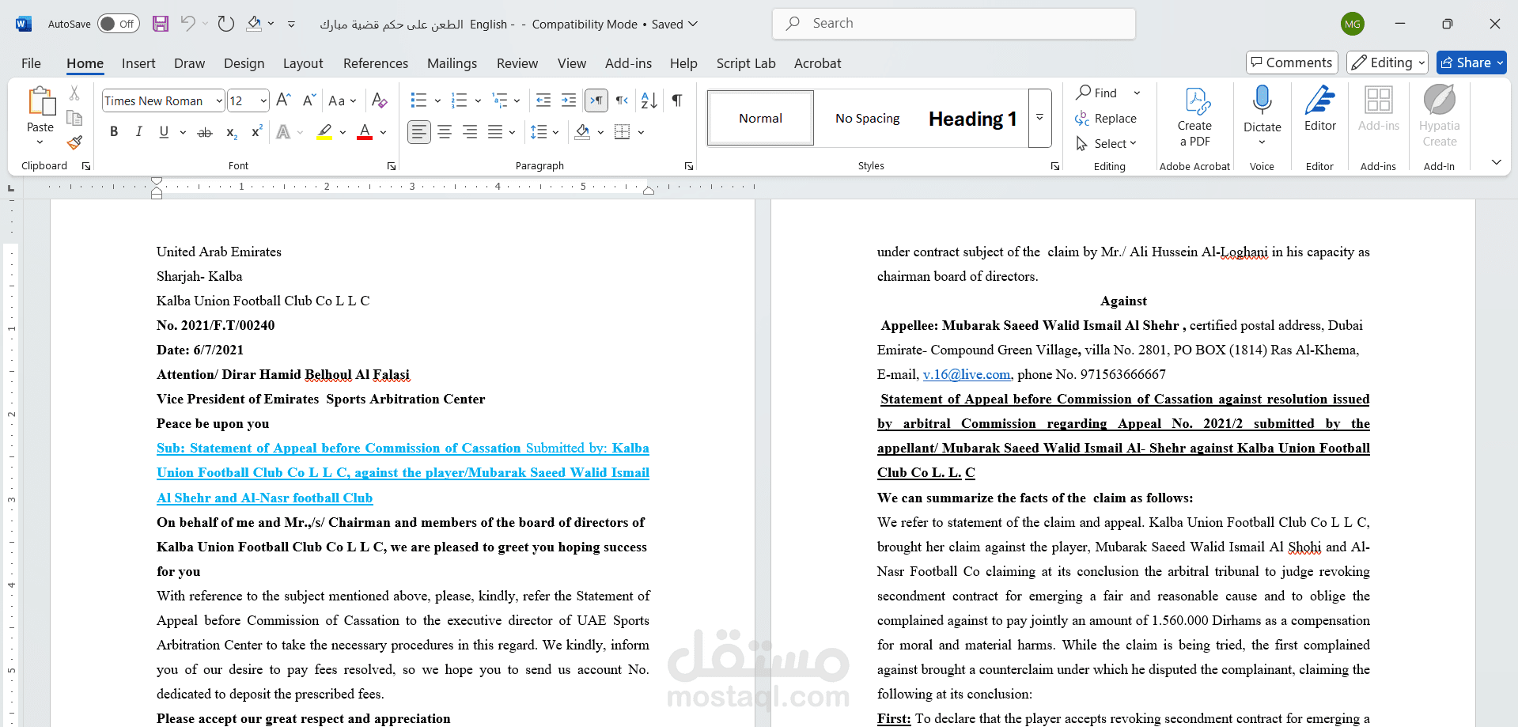Click the MG account avatar

coord(1353,24)
